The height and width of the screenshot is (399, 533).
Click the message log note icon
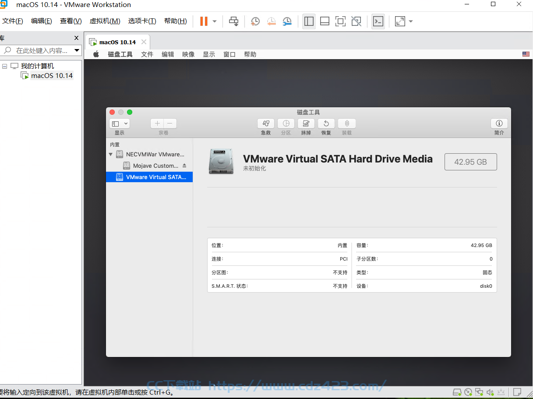(x=517, y=392)
